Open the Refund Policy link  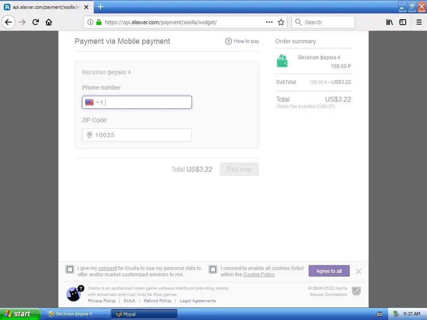(157, 301)
